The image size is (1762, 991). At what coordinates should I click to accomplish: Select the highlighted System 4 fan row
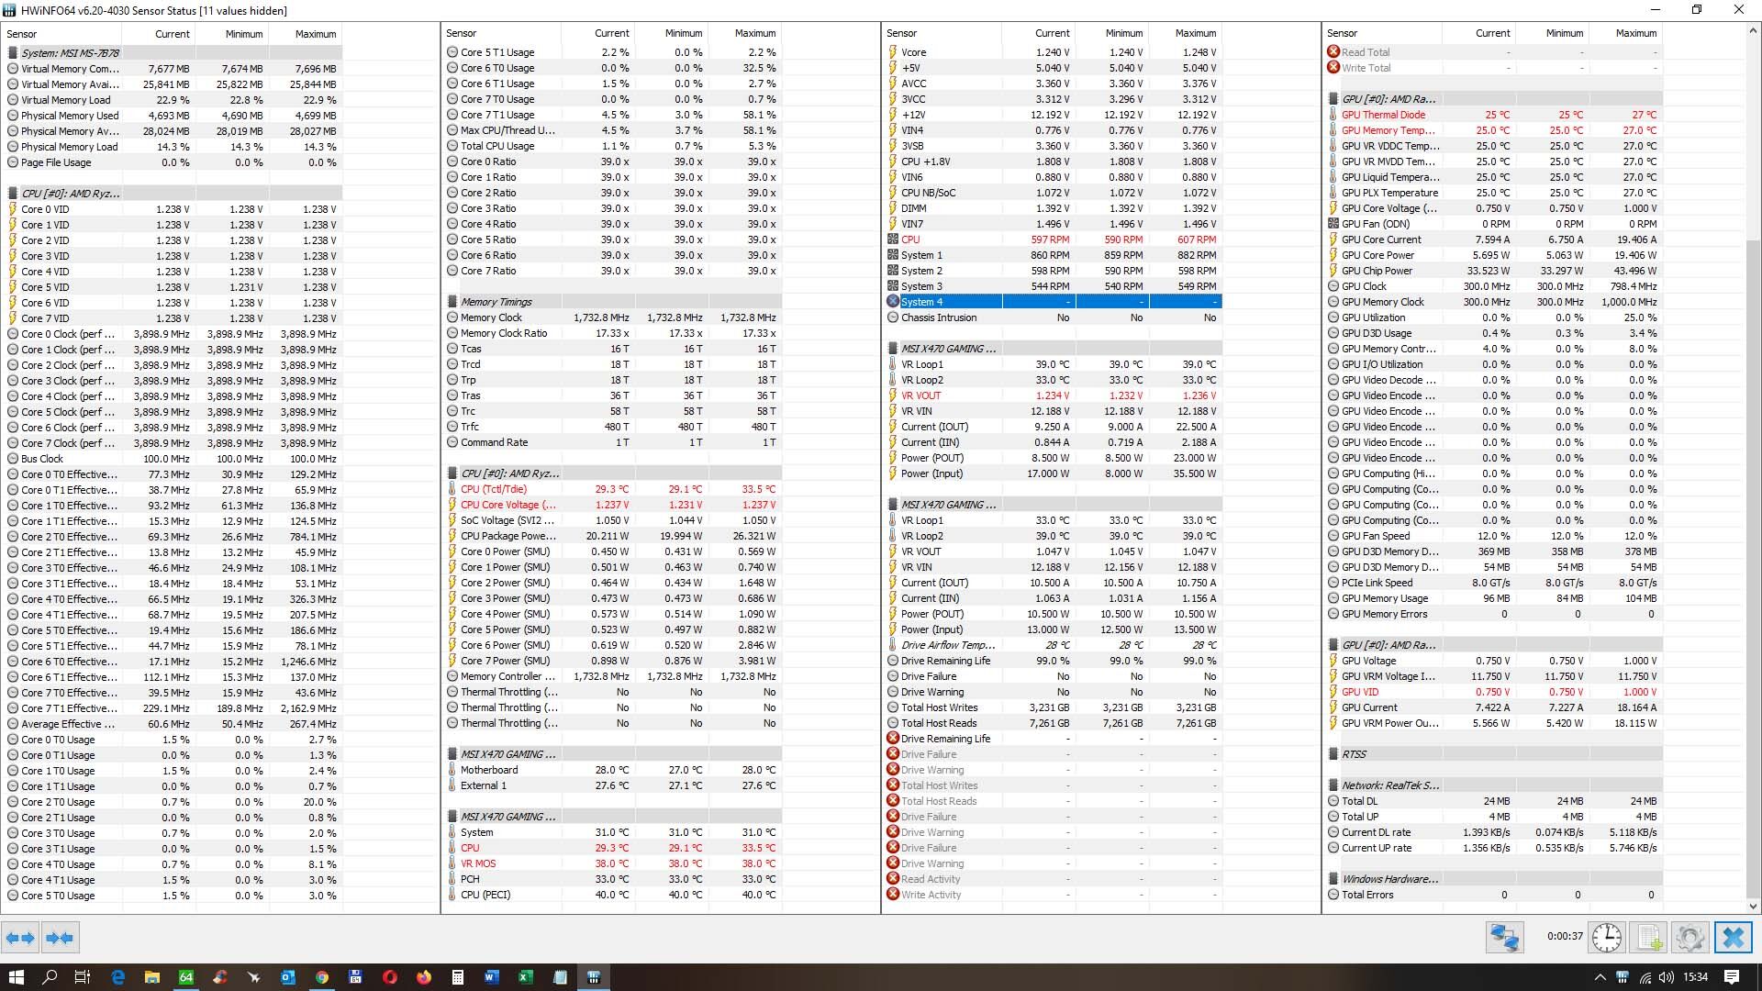coord(1053,302)
